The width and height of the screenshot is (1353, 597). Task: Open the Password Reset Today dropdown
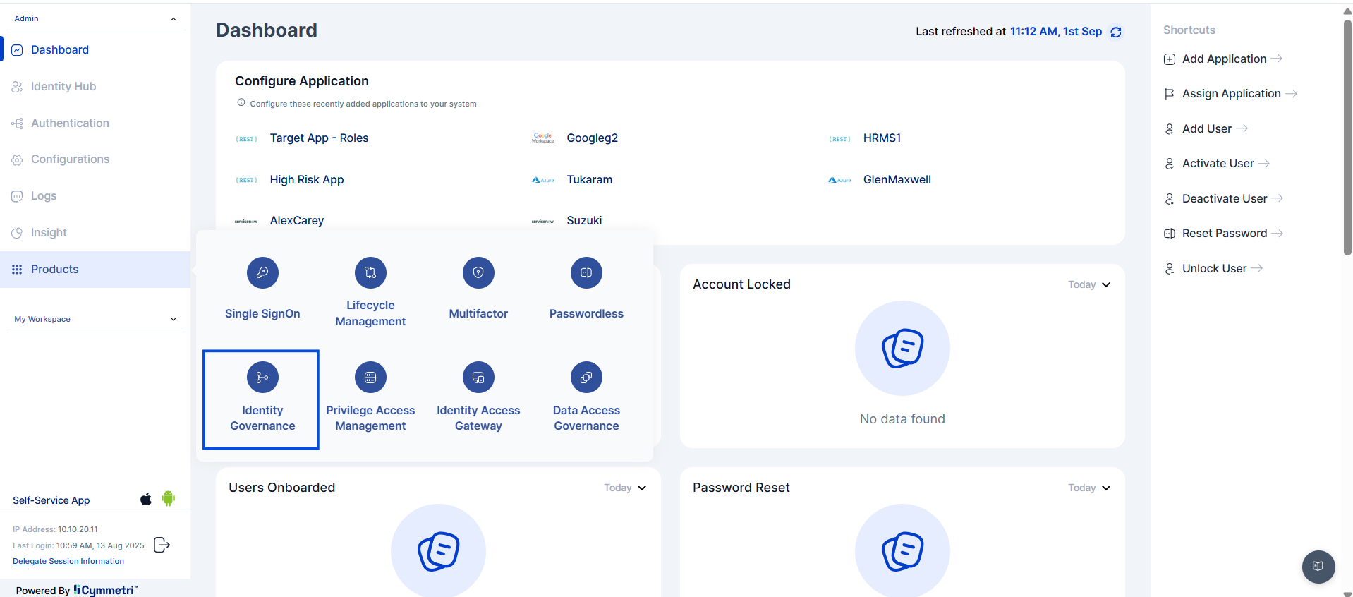coord(1089,488)
